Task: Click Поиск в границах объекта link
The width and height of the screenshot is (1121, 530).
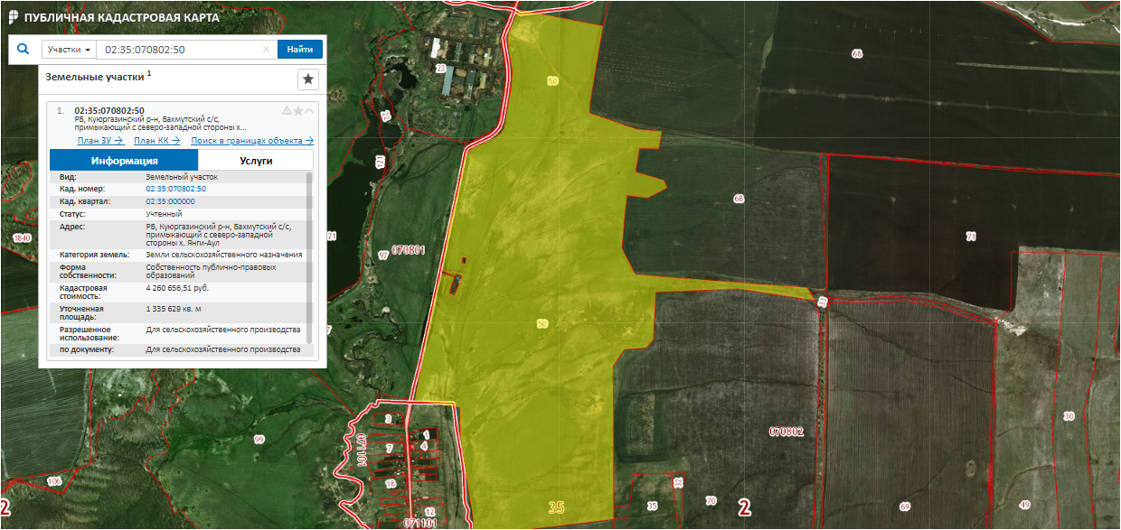Action: pos(252,141)
